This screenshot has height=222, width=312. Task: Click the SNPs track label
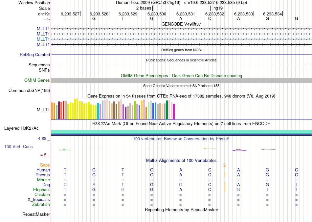click(44, 70)
